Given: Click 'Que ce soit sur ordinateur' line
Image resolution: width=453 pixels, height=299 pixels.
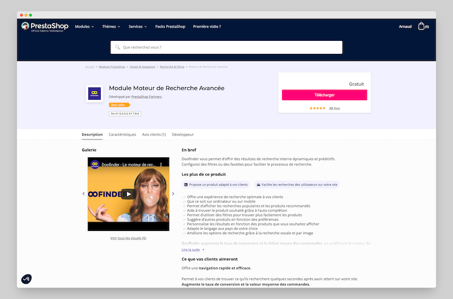Looking at the screenshot, I should pyautogui.click(x=221, y=202).
